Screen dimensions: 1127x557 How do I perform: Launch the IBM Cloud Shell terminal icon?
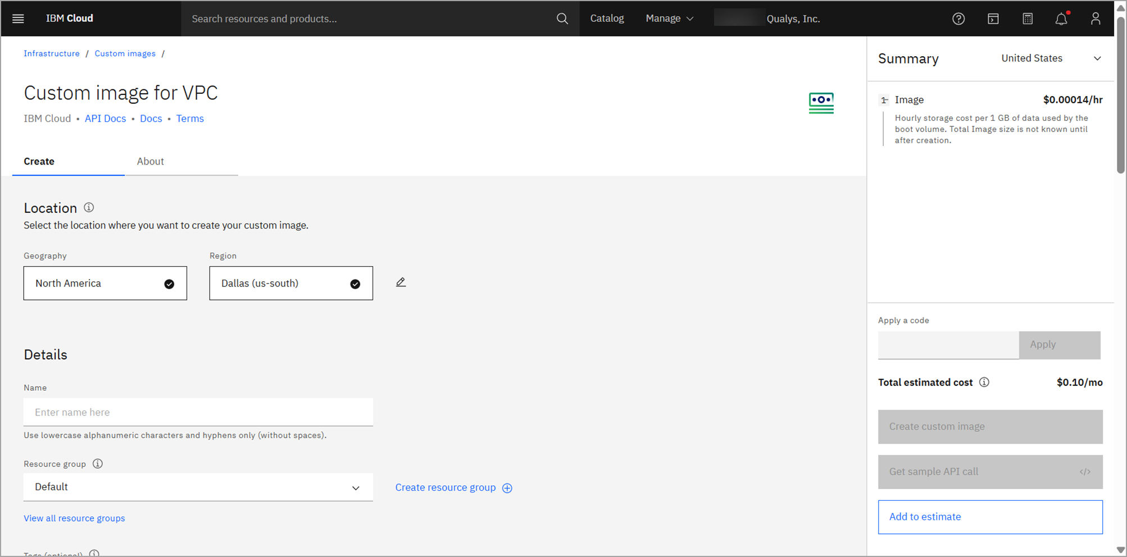[x=993, y=19]
